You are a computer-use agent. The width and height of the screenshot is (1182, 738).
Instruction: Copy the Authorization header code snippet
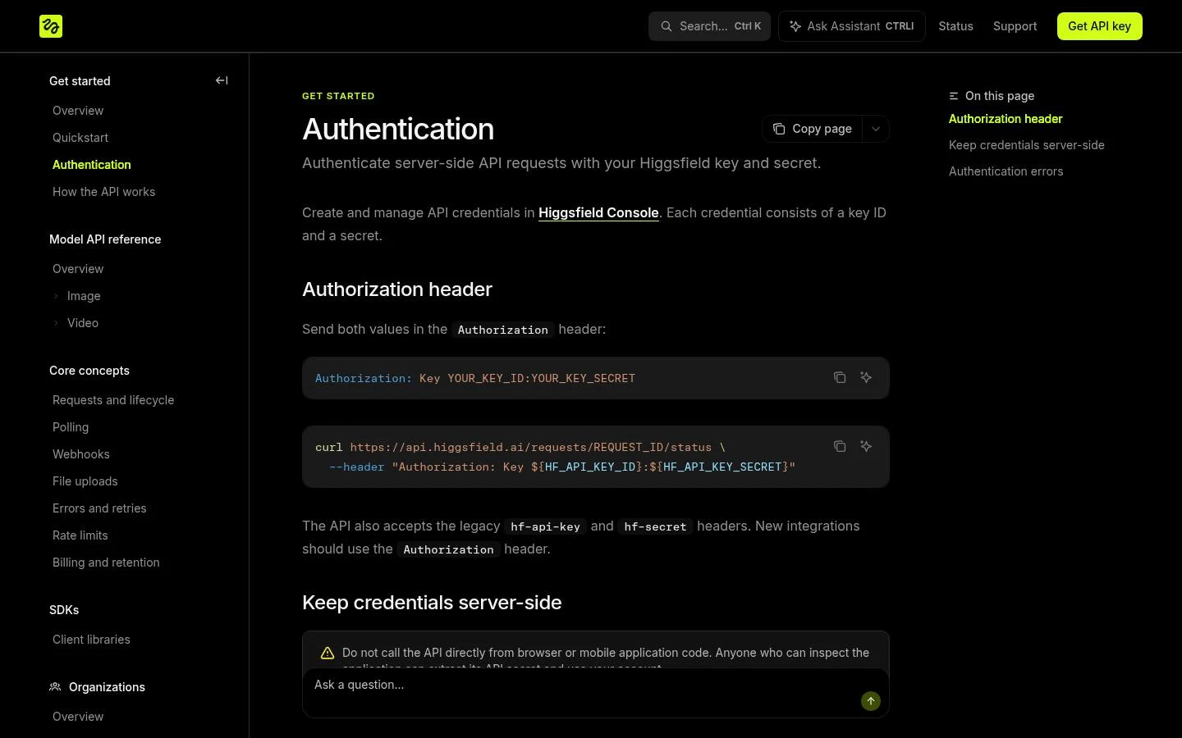click(x=840, y=377)
